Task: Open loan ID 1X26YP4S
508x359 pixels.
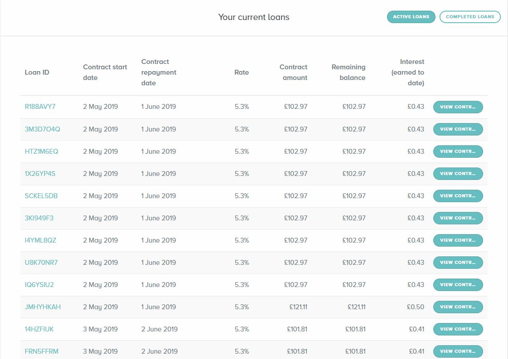Action: [x=40, y=174]
